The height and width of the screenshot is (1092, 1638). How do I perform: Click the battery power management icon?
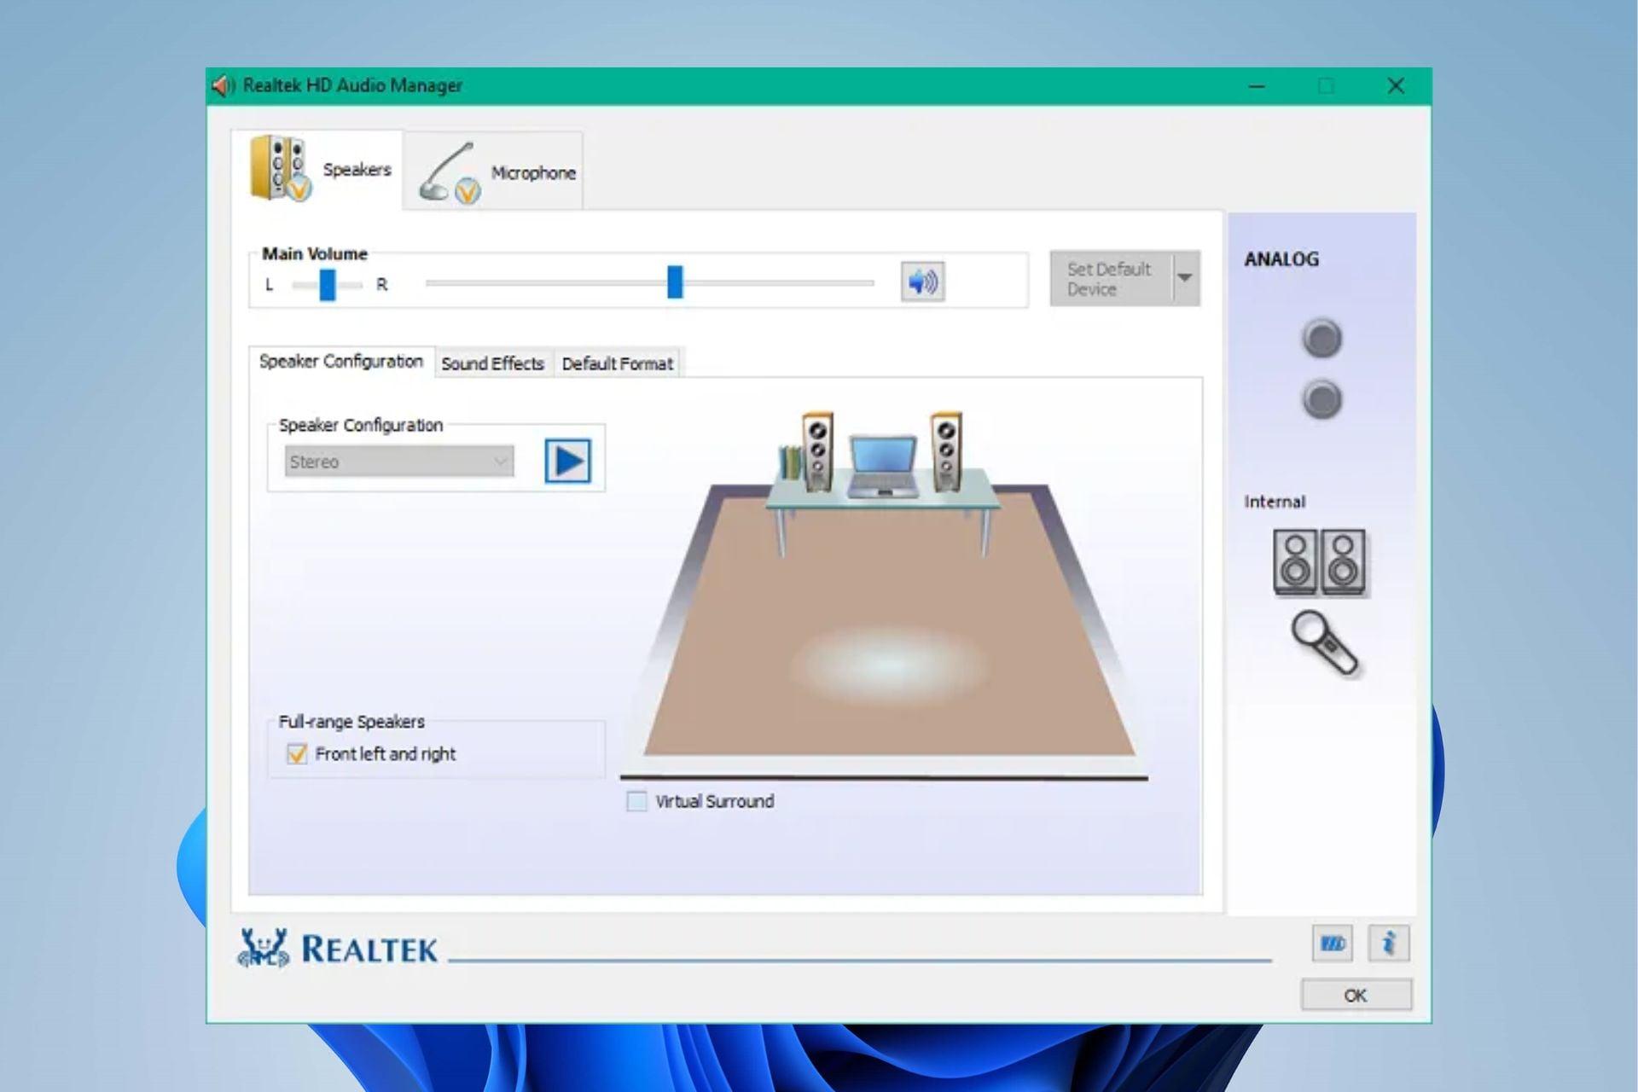pyautogui.click(x=1333, y=943)
